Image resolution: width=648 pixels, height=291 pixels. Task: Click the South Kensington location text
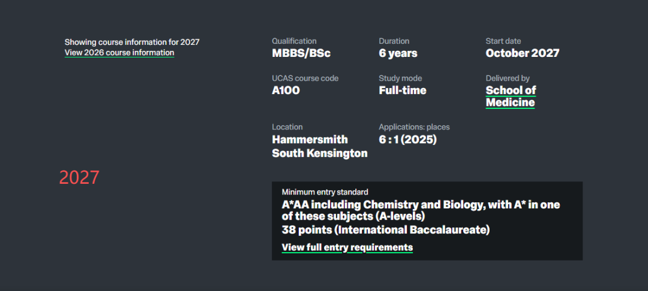319,153
